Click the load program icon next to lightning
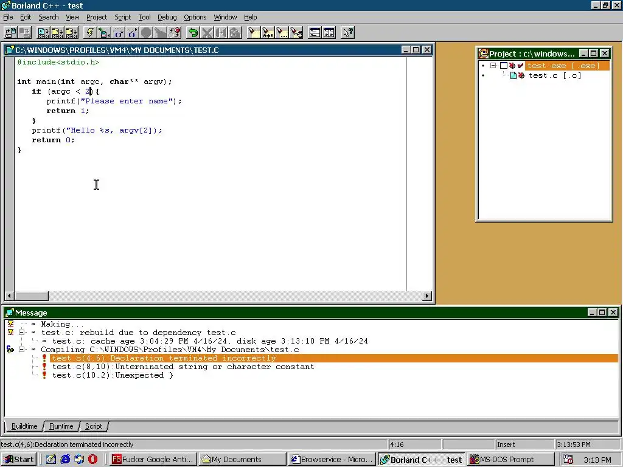This screenshot has height=467, width=623. [x=103, y=33]
